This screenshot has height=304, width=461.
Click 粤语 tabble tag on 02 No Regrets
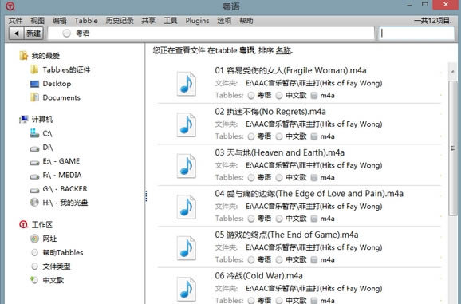259,136
